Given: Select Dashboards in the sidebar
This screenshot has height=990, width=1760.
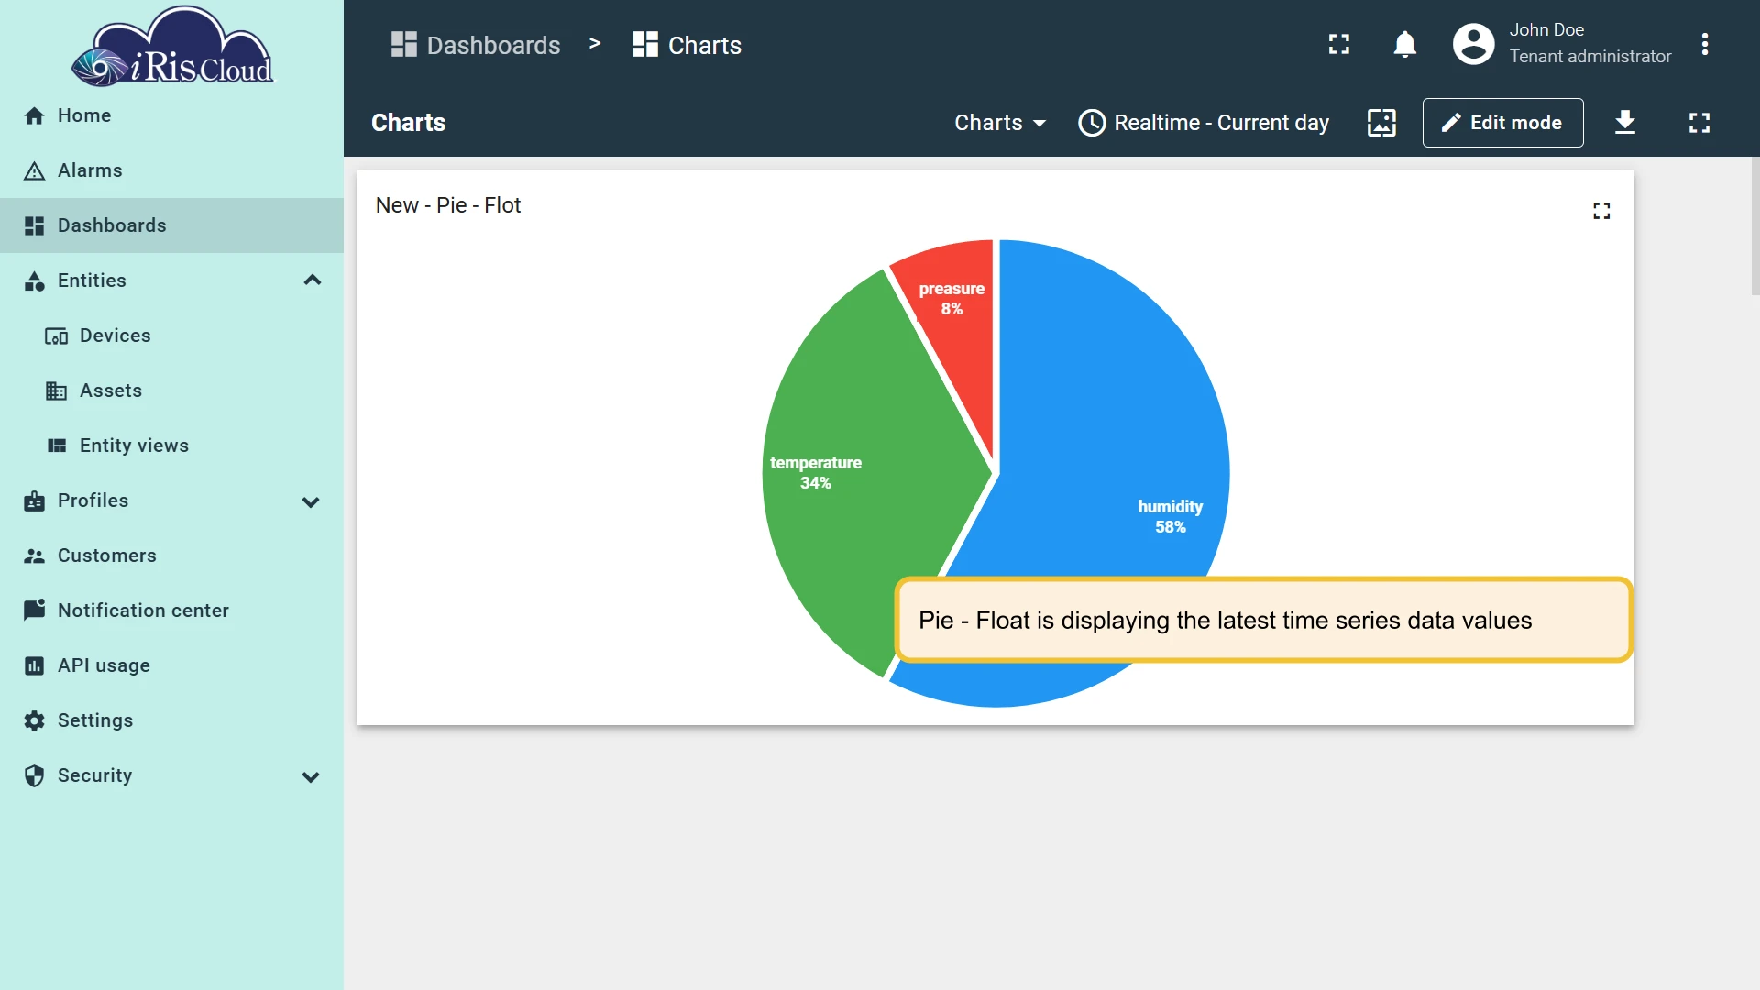Looking at the screenshot, I should point(171,225).
